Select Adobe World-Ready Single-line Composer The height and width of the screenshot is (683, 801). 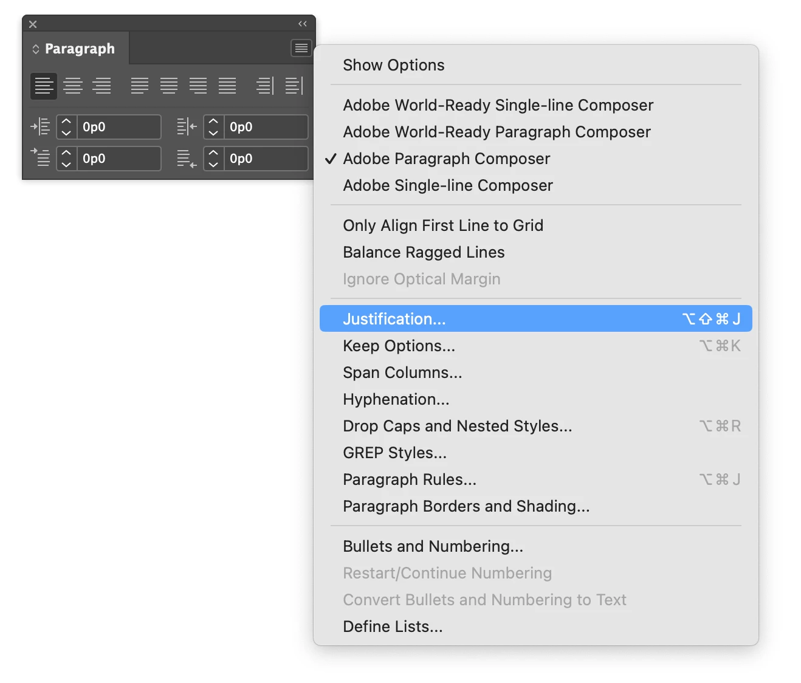tap(536, 105)
